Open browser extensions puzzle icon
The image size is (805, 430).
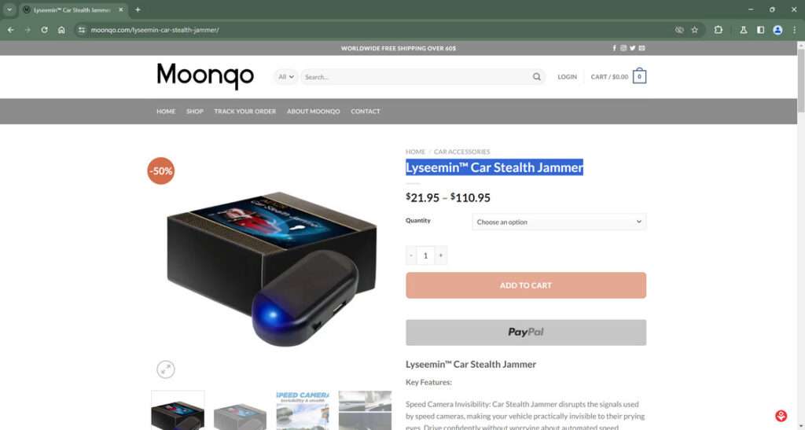point(719,30)
